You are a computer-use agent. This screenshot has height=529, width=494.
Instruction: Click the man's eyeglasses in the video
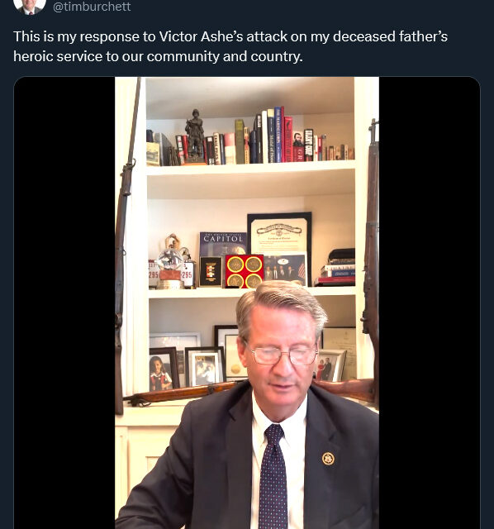coord(282,355)
